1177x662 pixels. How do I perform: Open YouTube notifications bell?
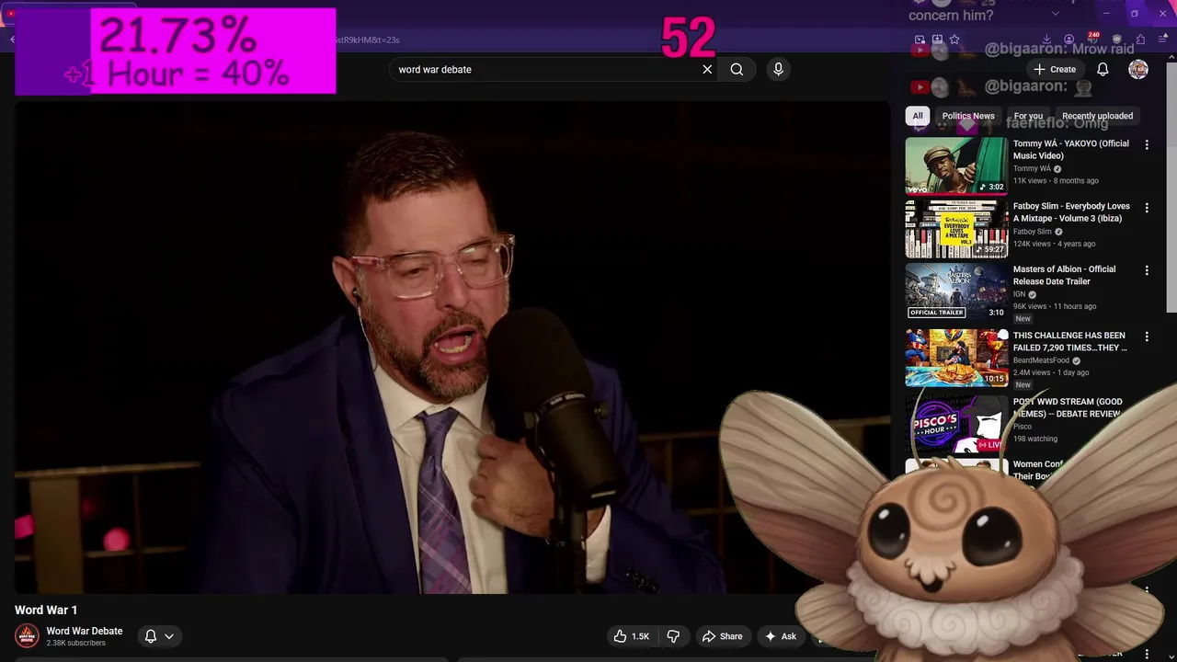coord(1103,69)
